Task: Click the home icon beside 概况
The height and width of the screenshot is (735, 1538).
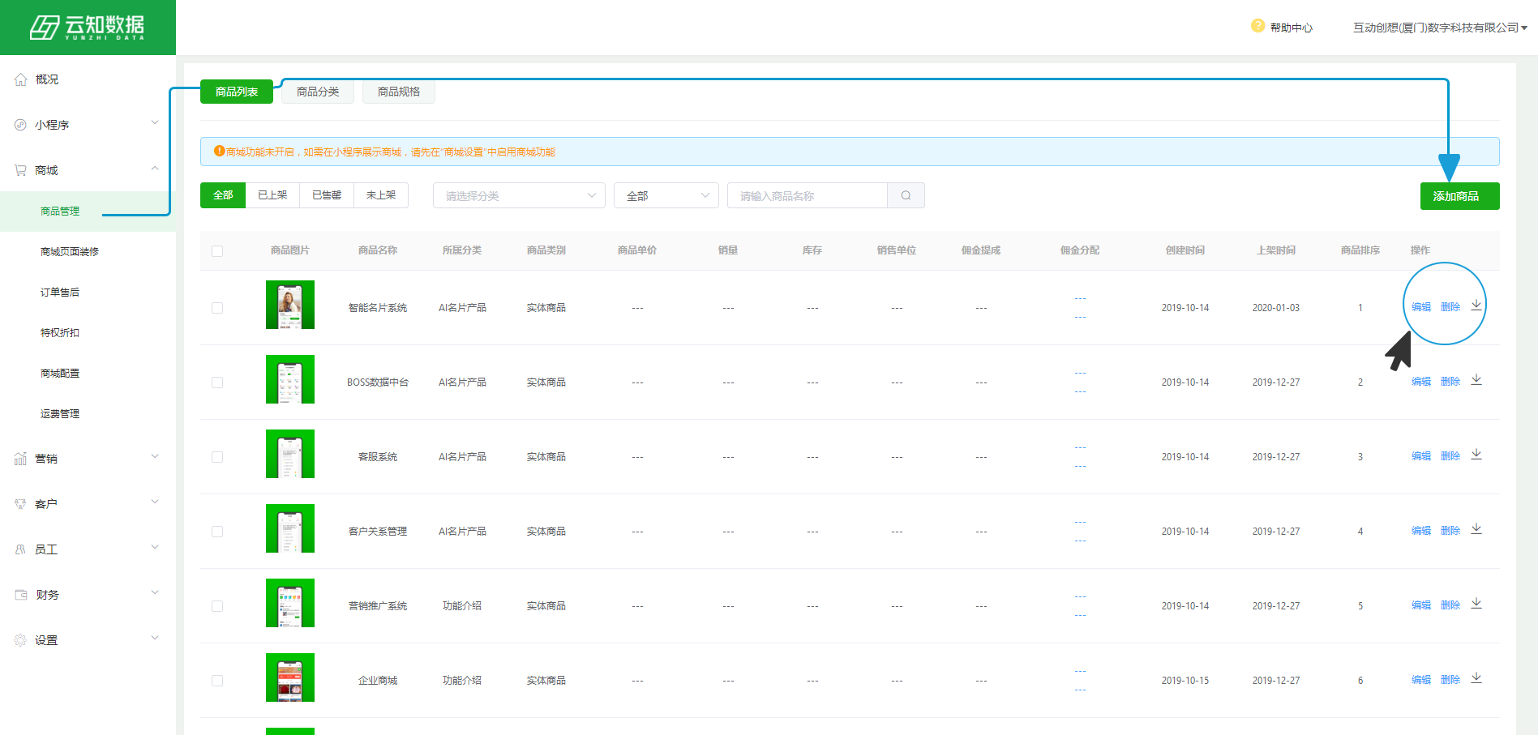Action: (20, 79)
